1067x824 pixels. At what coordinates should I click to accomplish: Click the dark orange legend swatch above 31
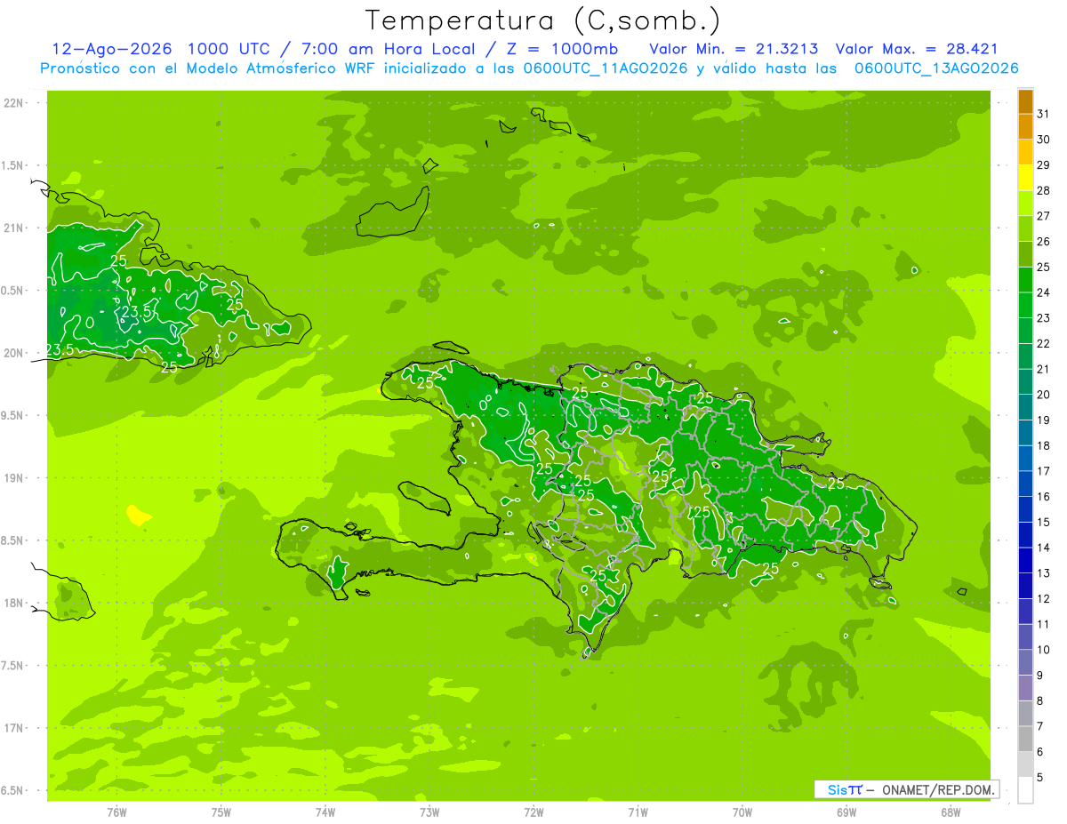point(1025,102)
